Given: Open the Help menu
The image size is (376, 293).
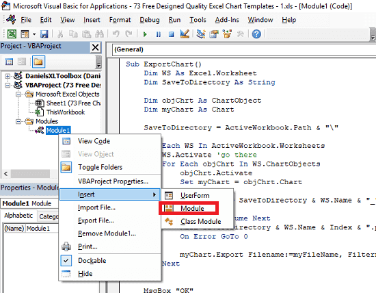Looking at the screenshot, I should (288, 20).
